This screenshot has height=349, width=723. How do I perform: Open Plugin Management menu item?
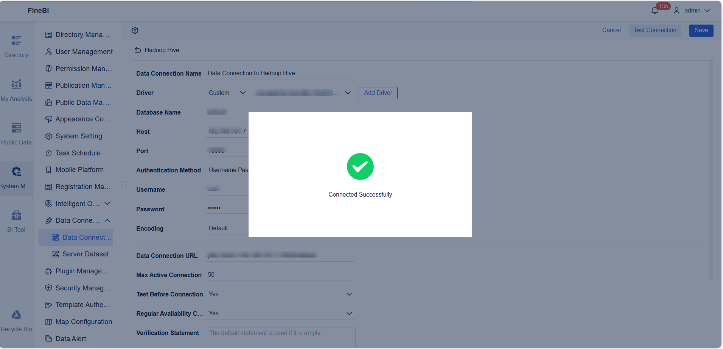click(x=77, y=271)
